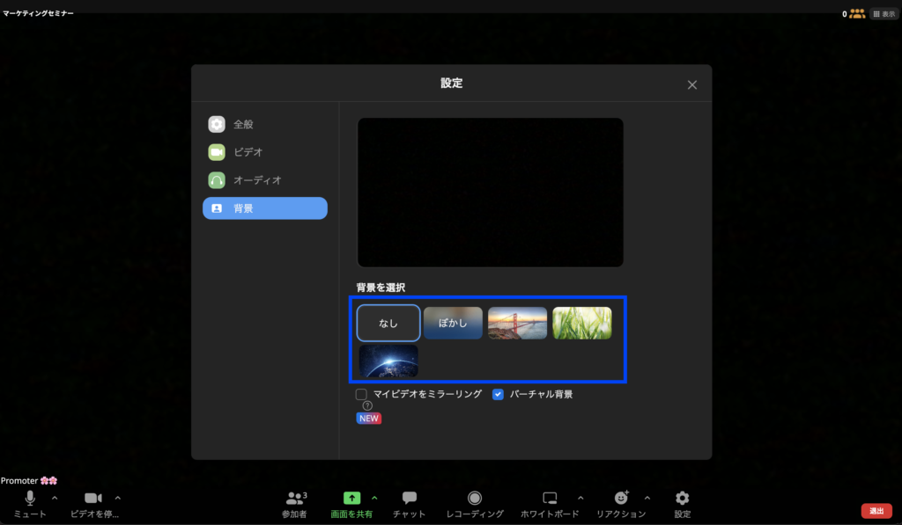This screenshot has width=902, height=525.
Task: Click the red 退出 leave button
Action: pyautogui.click(x=876, y=511)
